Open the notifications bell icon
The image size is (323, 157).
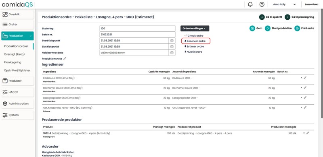[x=250, y=4]
